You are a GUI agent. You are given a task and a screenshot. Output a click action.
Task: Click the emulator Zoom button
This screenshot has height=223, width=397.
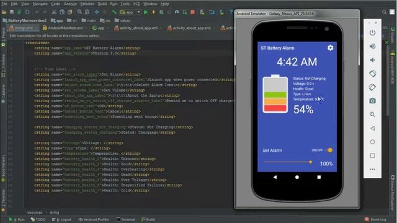372,114
